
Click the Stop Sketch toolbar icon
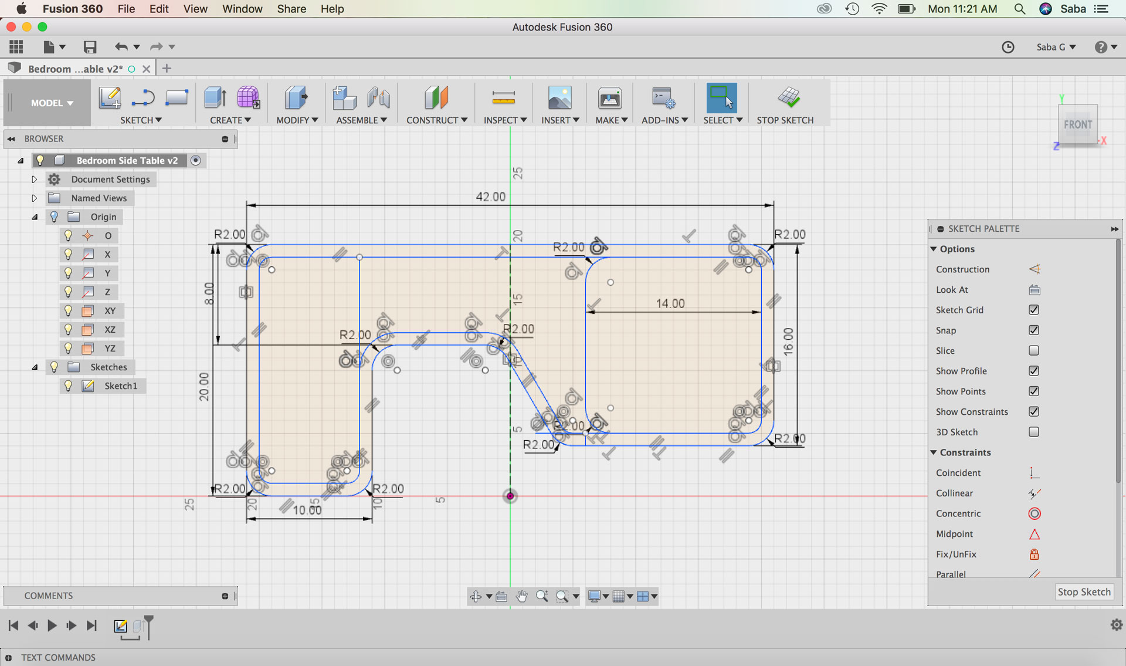(x=788, y=97)
